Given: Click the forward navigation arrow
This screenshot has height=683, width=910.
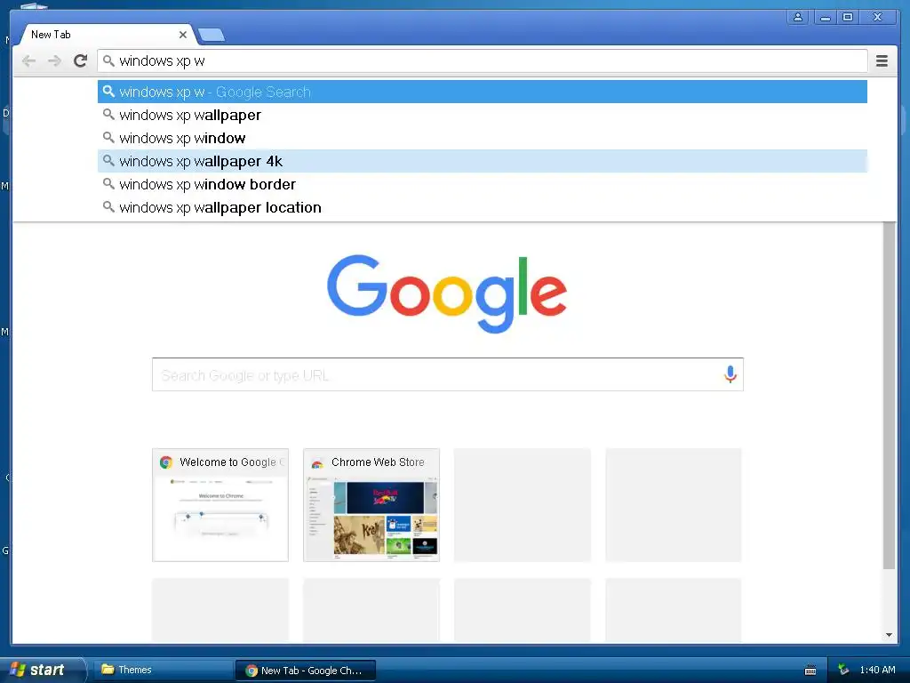Looking at the screenshot, I should (54, 61).
